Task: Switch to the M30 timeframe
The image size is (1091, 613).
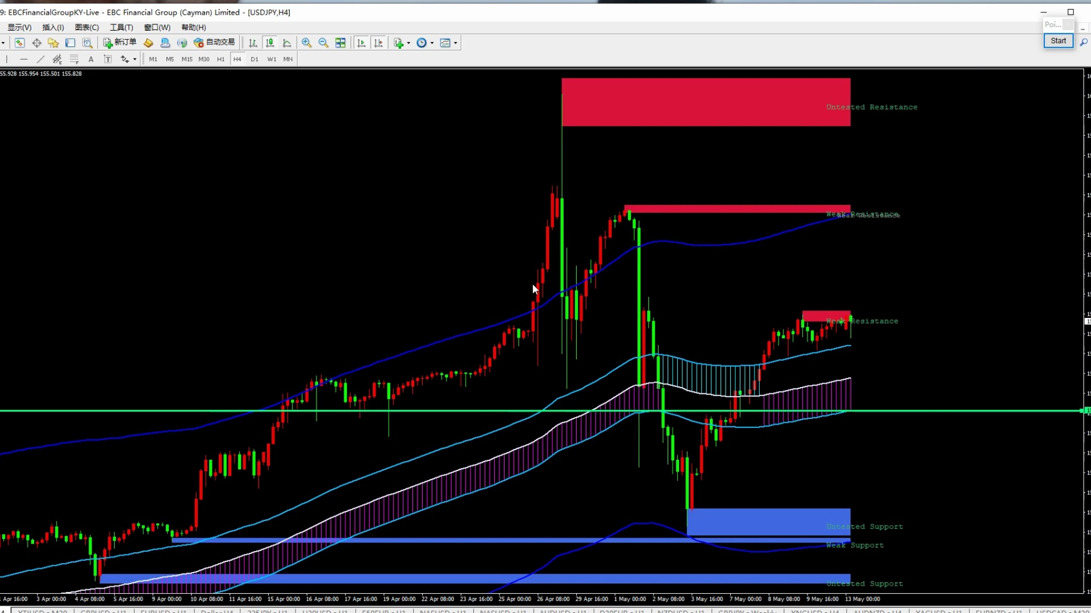Action: [204, 59]
